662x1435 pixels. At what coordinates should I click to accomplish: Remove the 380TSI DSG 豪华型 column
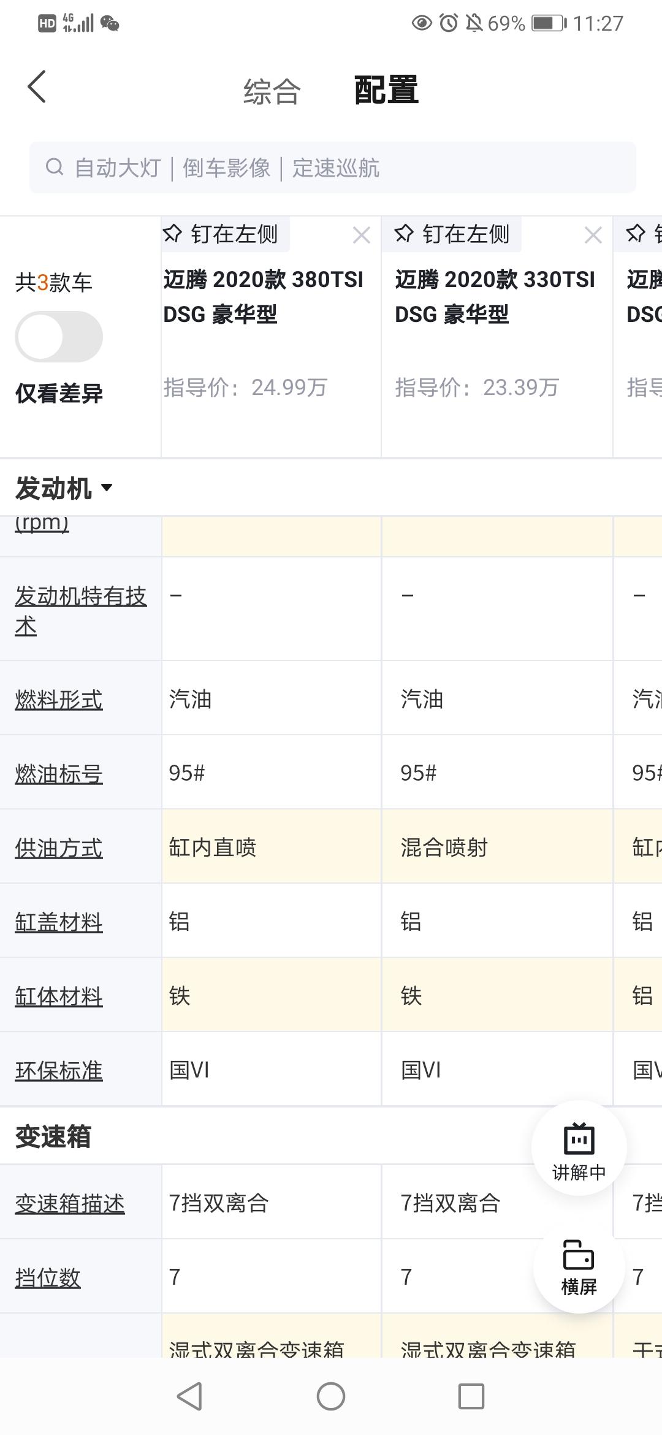point(362,235)
